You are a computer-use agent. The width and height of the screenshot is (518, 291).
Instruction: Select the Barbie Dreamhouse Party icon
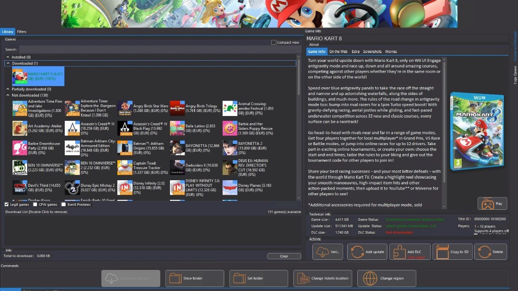20,148
